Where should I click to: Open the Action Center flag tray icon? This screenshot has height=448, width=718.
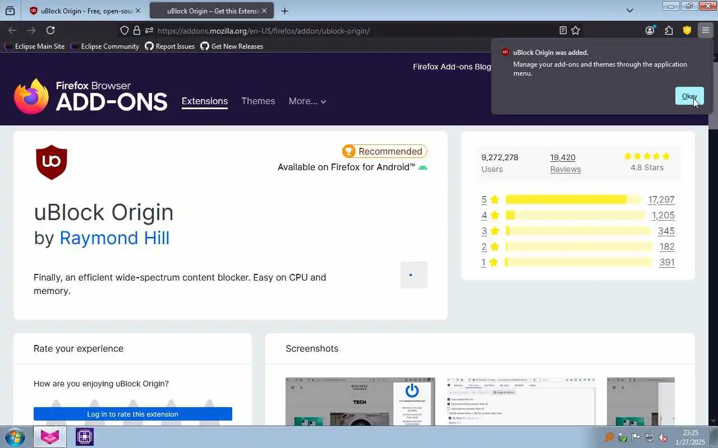(x=636, y=437)
